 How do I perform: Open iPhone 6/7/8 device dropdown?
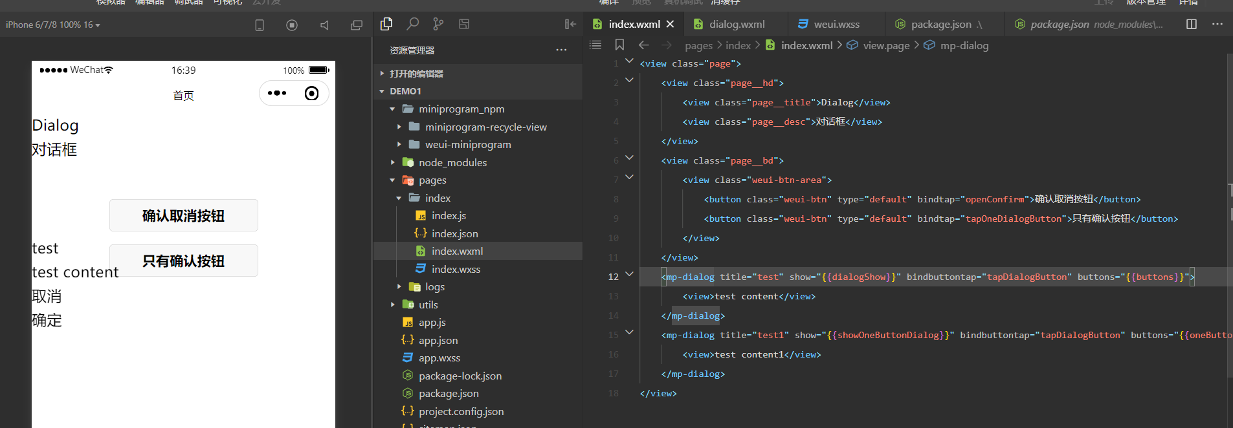(53, 25)
